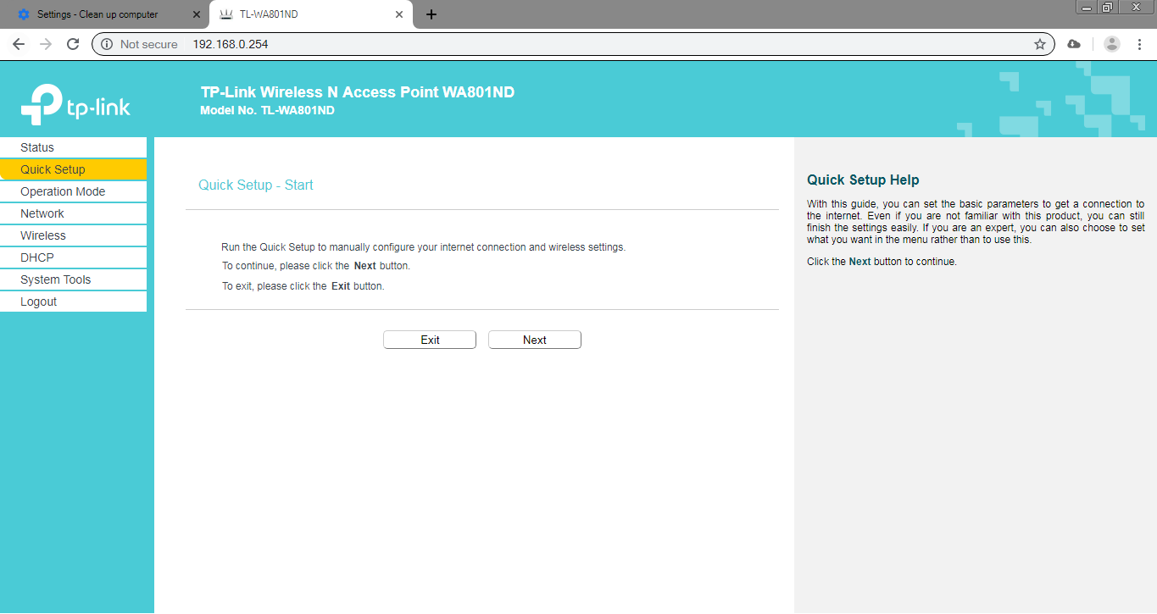
Task: Close the TL-WA801ND tab
Action: tap(399, 14)
